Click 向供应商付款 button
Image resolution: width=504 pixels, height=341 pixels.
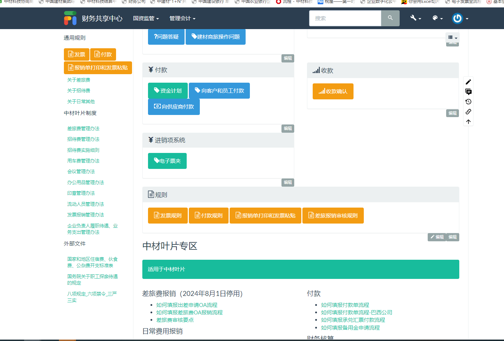174,107
